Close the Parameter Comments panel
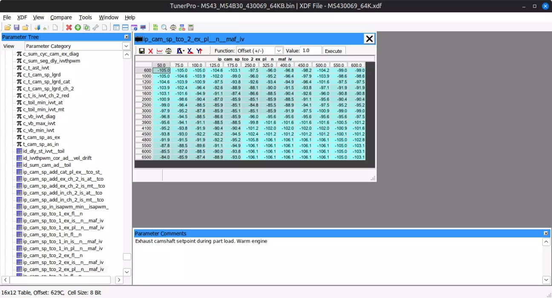 [546, 234]
